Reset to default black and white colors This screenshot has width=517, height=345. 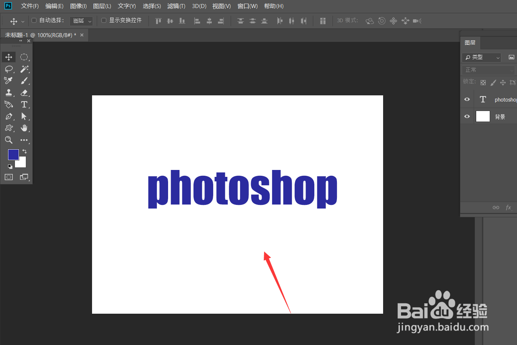[10, 166]
